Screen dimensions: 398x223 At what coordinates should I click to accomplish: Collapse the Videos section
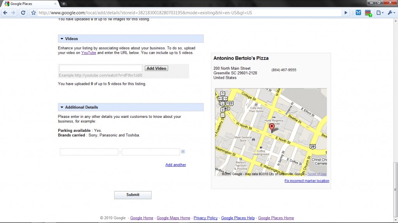tap(62, 39)
